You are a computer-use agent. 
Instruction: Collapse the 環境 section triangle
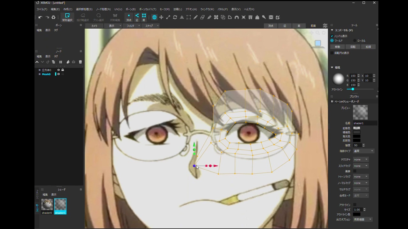tap(332, 67)
